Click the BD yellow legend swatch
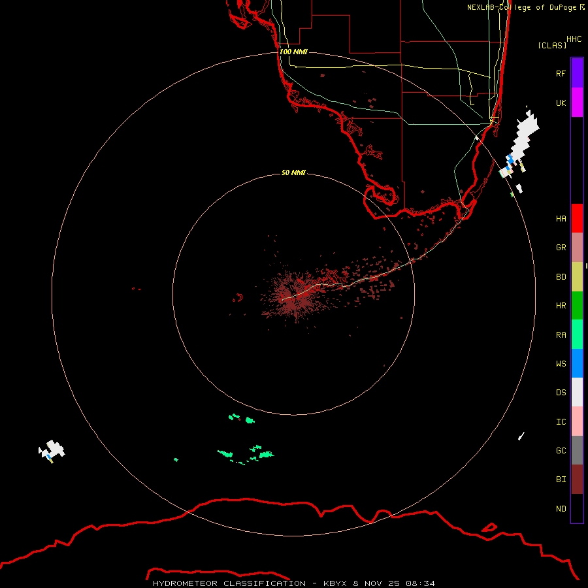 pyautogui.click(x=577, y=276)
